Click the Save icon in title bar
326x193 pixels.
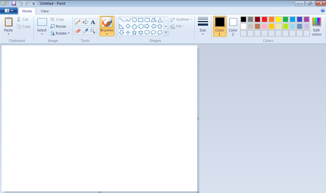click(x=14, y=4)
